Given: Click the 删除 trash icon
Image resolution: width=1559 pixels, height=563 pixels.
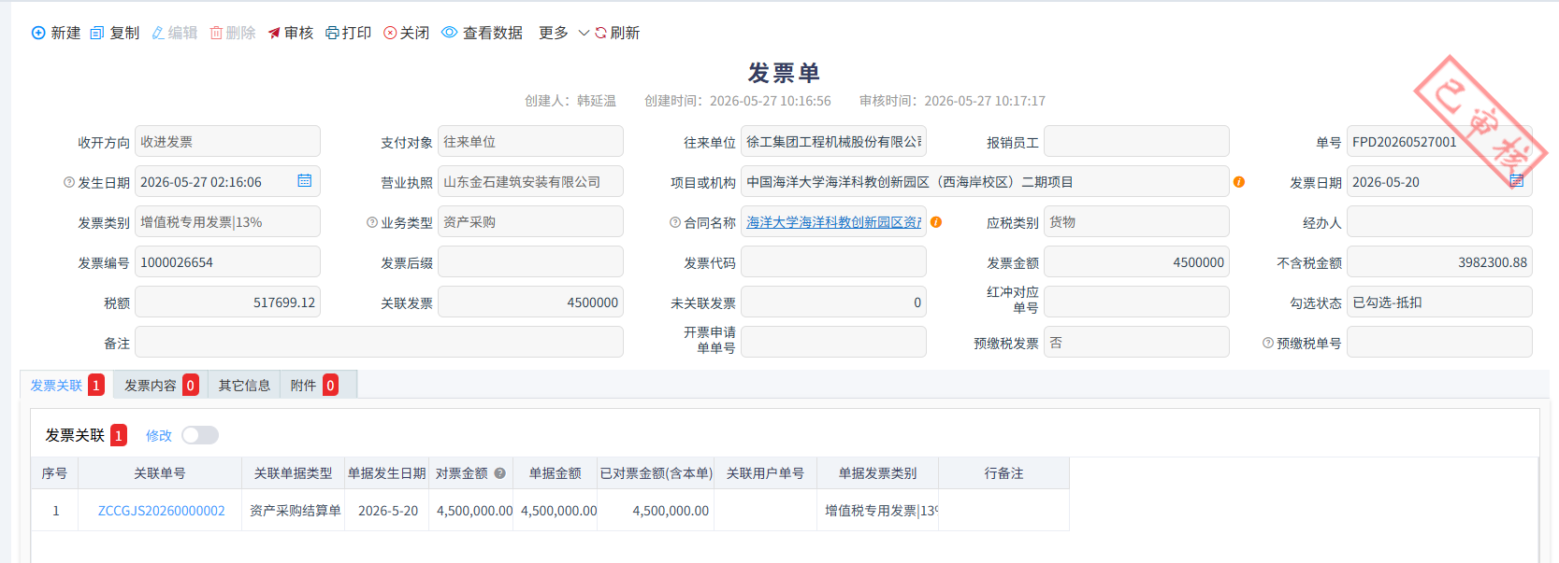Looking at the screenshot, I should tap(216, 33).
